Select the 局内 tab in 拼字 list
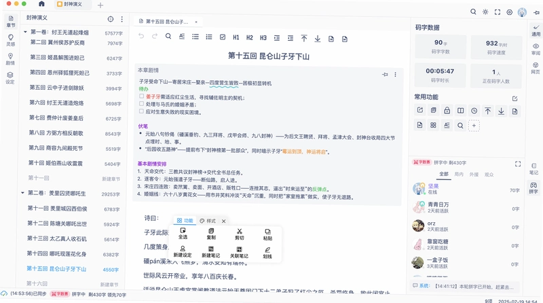 click(459, 175)
